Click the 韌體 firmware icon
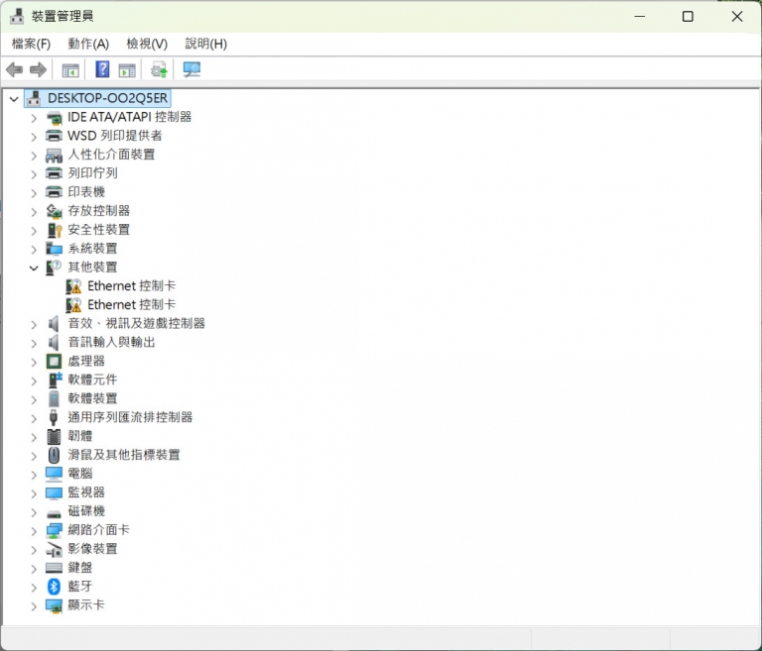 coord(54,436)
